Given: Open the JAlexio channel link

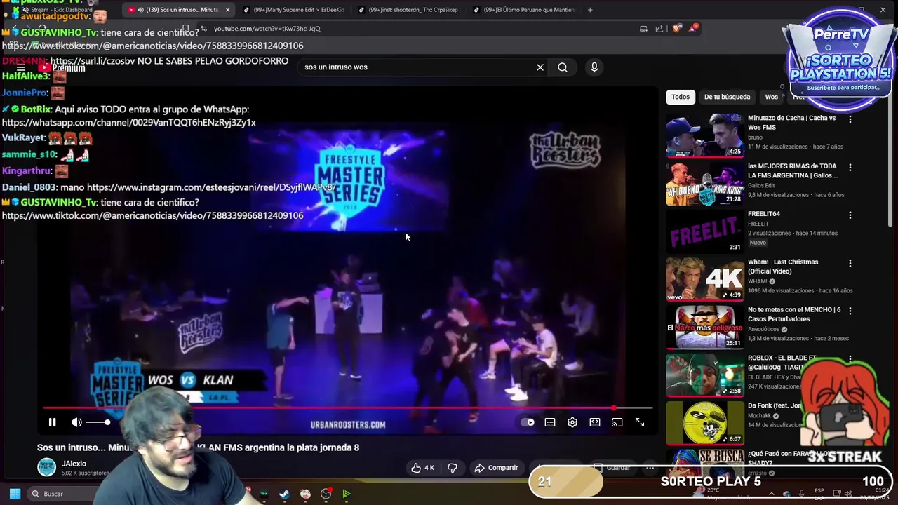Looking at the screenshot, I should click(x=74, y=464).
